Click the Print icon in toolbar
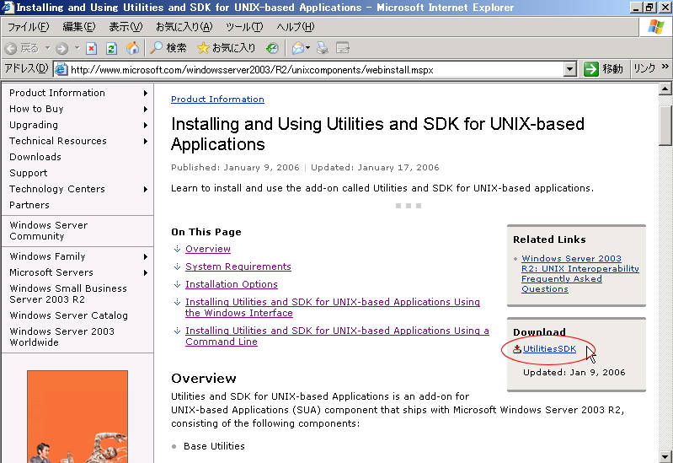673x463 pixels. coord(322,48)
